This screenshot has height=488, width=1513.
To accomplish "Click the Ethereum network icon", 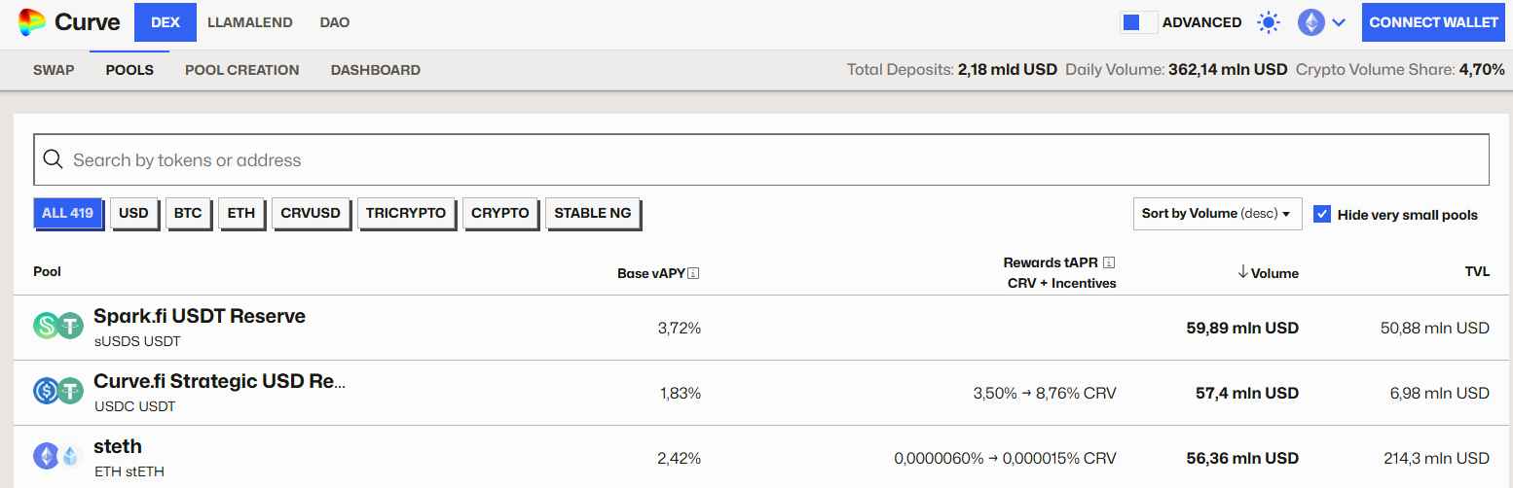I will tap(1311, 22).
